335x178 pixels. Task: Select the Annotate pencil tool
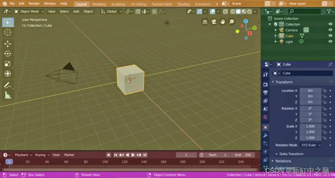pos(8,85)
